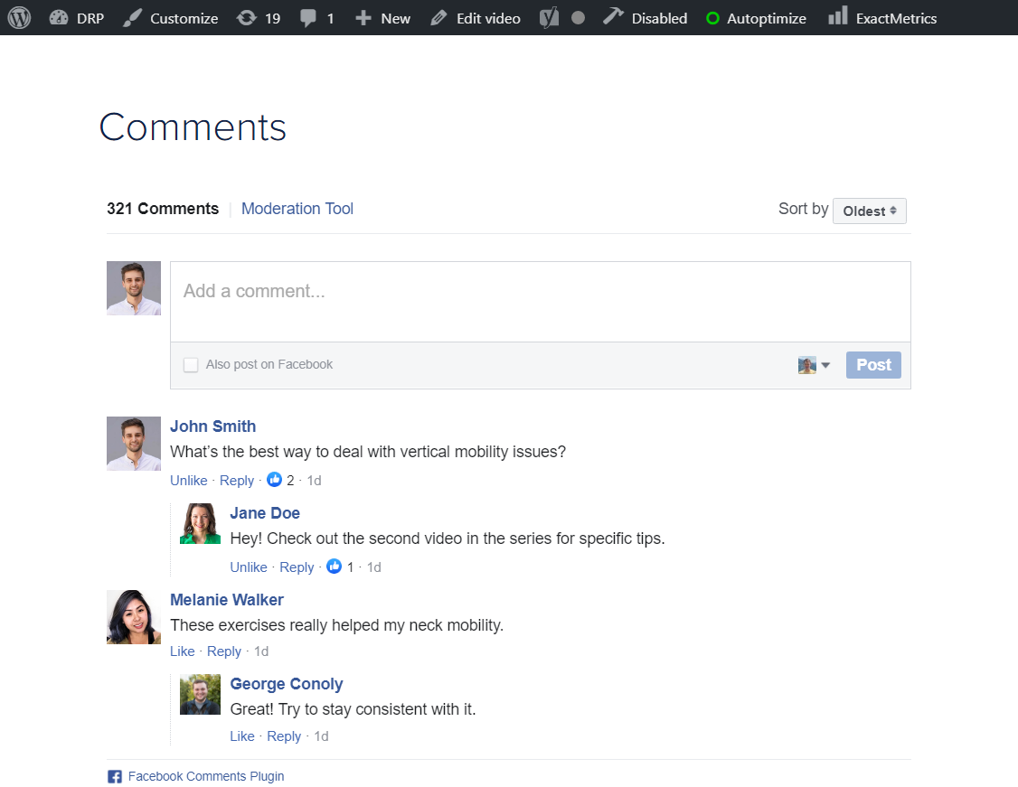Open the New content menu
Screen dimensions: 1018x787
(395, 18)
